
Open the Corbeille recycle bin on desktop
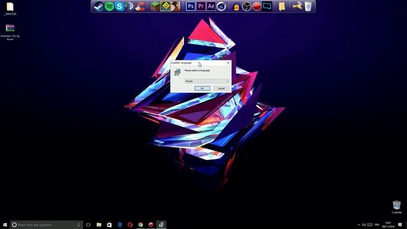tap(396, 207)
